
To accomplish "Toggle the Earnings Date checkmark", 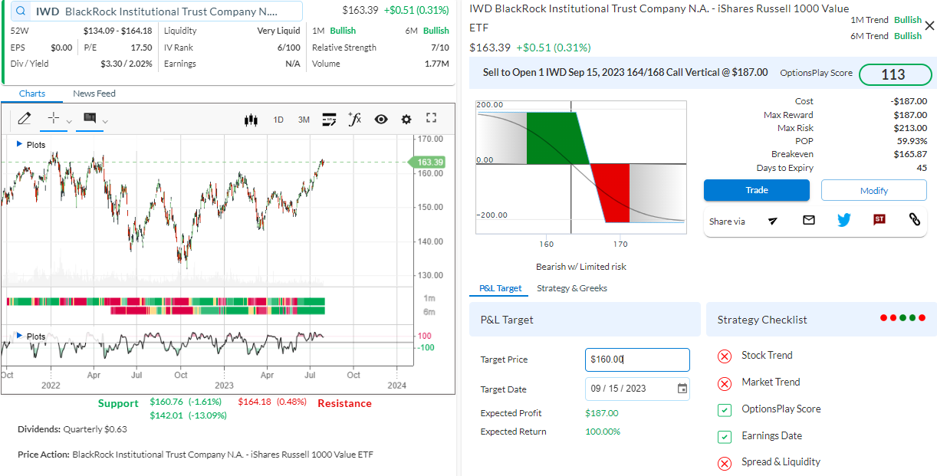I will coord(725,437).
